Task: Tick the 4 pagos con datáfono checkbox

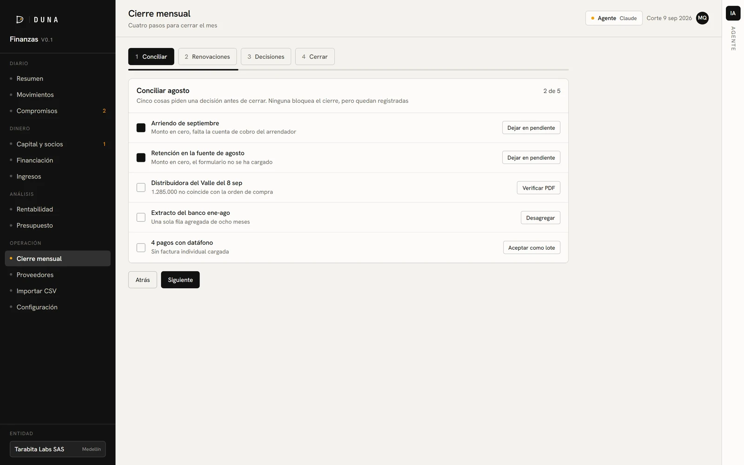Action: pyautogui.click(x=141, y=247)
